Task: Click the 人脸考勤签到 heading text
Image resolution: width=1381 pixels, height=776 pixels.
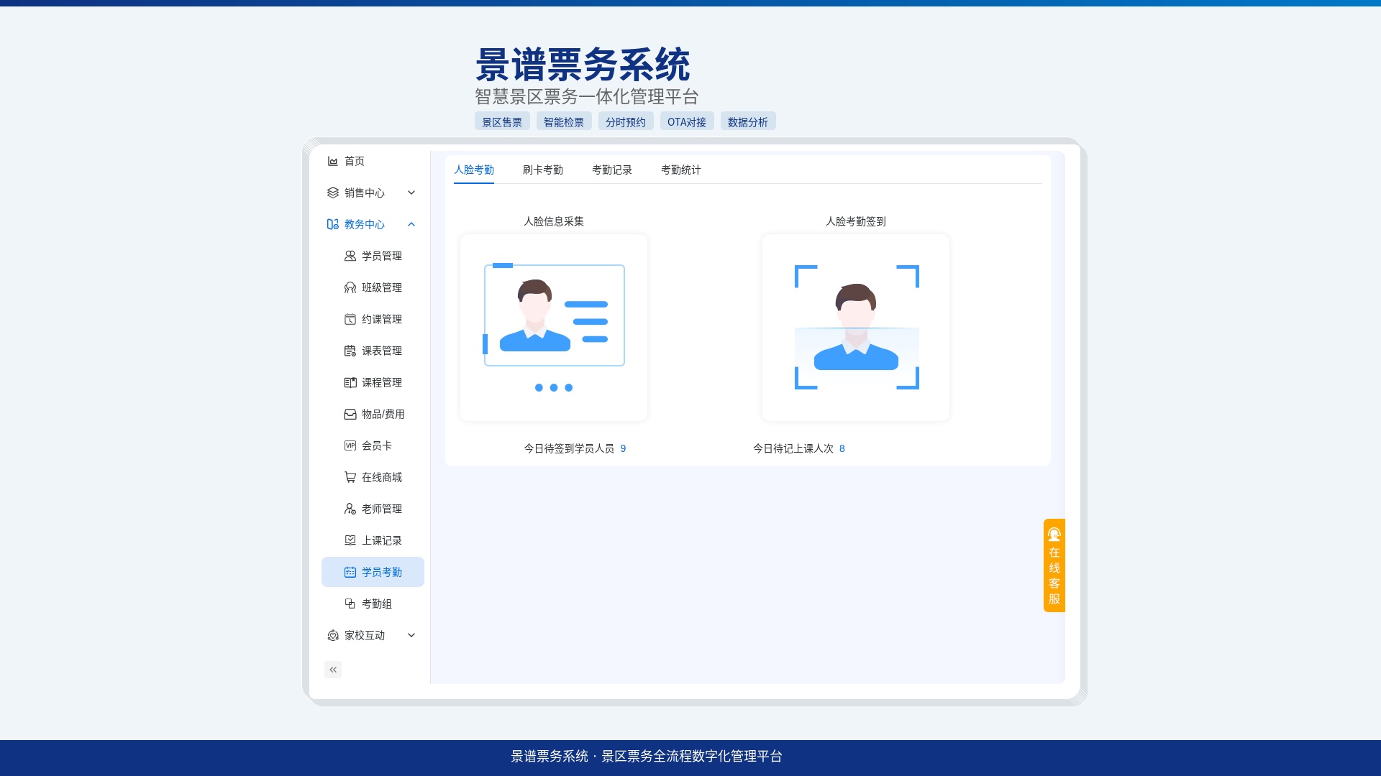Action: point(856,221)
